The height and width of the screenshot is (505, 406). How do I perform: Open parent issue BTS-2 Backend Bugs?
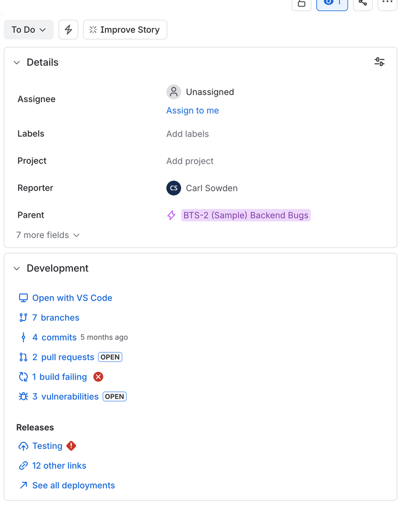coord(245,215)
